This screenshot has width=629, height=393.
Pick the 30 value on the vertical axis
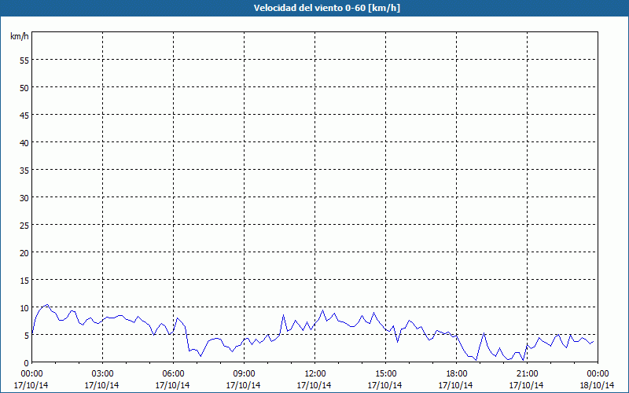click(x=24, y=197)
